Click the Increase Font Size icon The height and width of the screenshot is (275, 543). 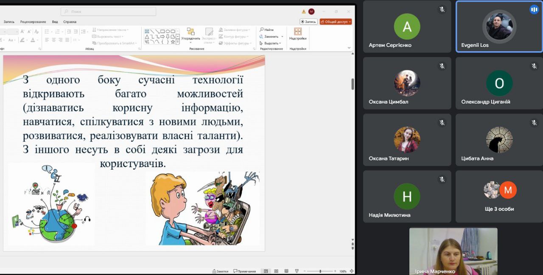[x=22, y=31]
